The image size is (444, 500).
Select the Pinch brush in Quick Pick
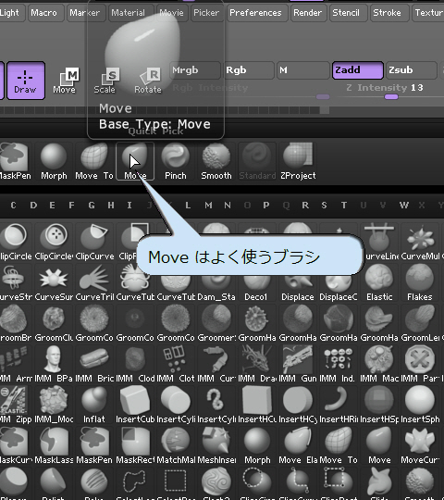pos(176,162)
